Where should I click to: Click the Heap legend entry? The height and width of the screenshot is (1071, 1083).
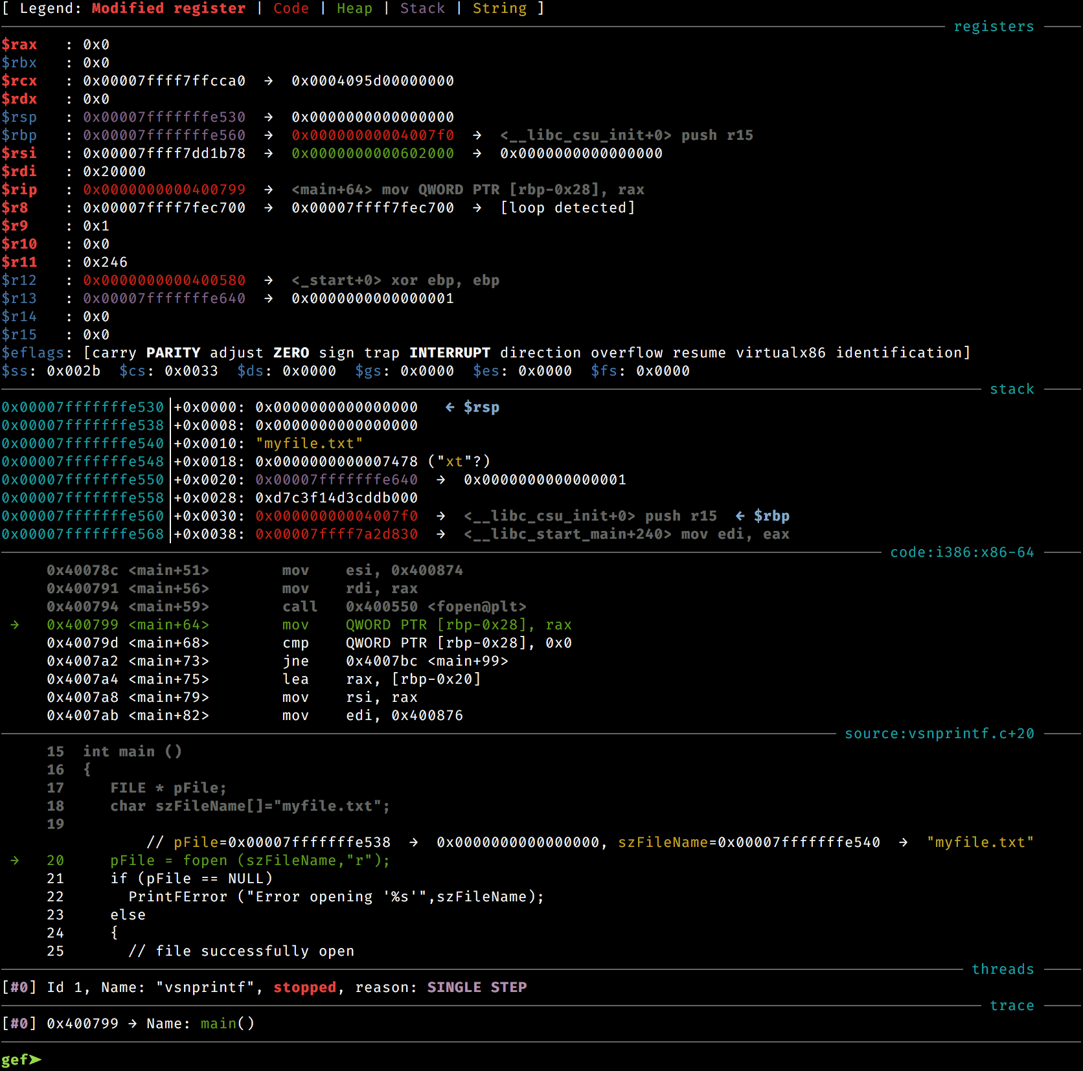tap(354, 8)
